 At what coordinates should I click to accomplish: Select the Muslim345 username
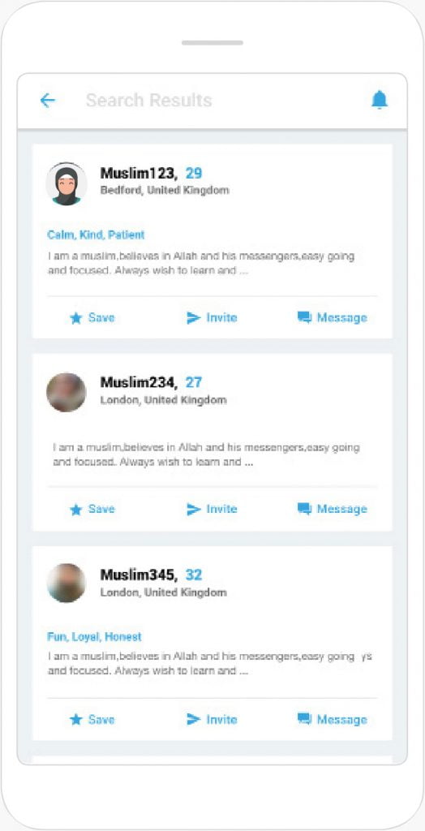click(x=139, y=575)
